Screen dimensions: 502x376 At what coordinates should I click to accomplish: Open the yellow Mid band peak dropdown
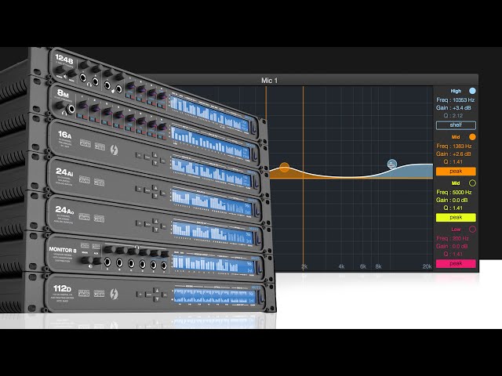tap(456, 217)
